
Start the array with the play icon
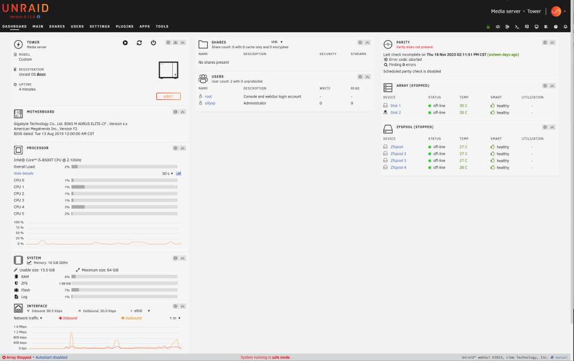[125, 43]
